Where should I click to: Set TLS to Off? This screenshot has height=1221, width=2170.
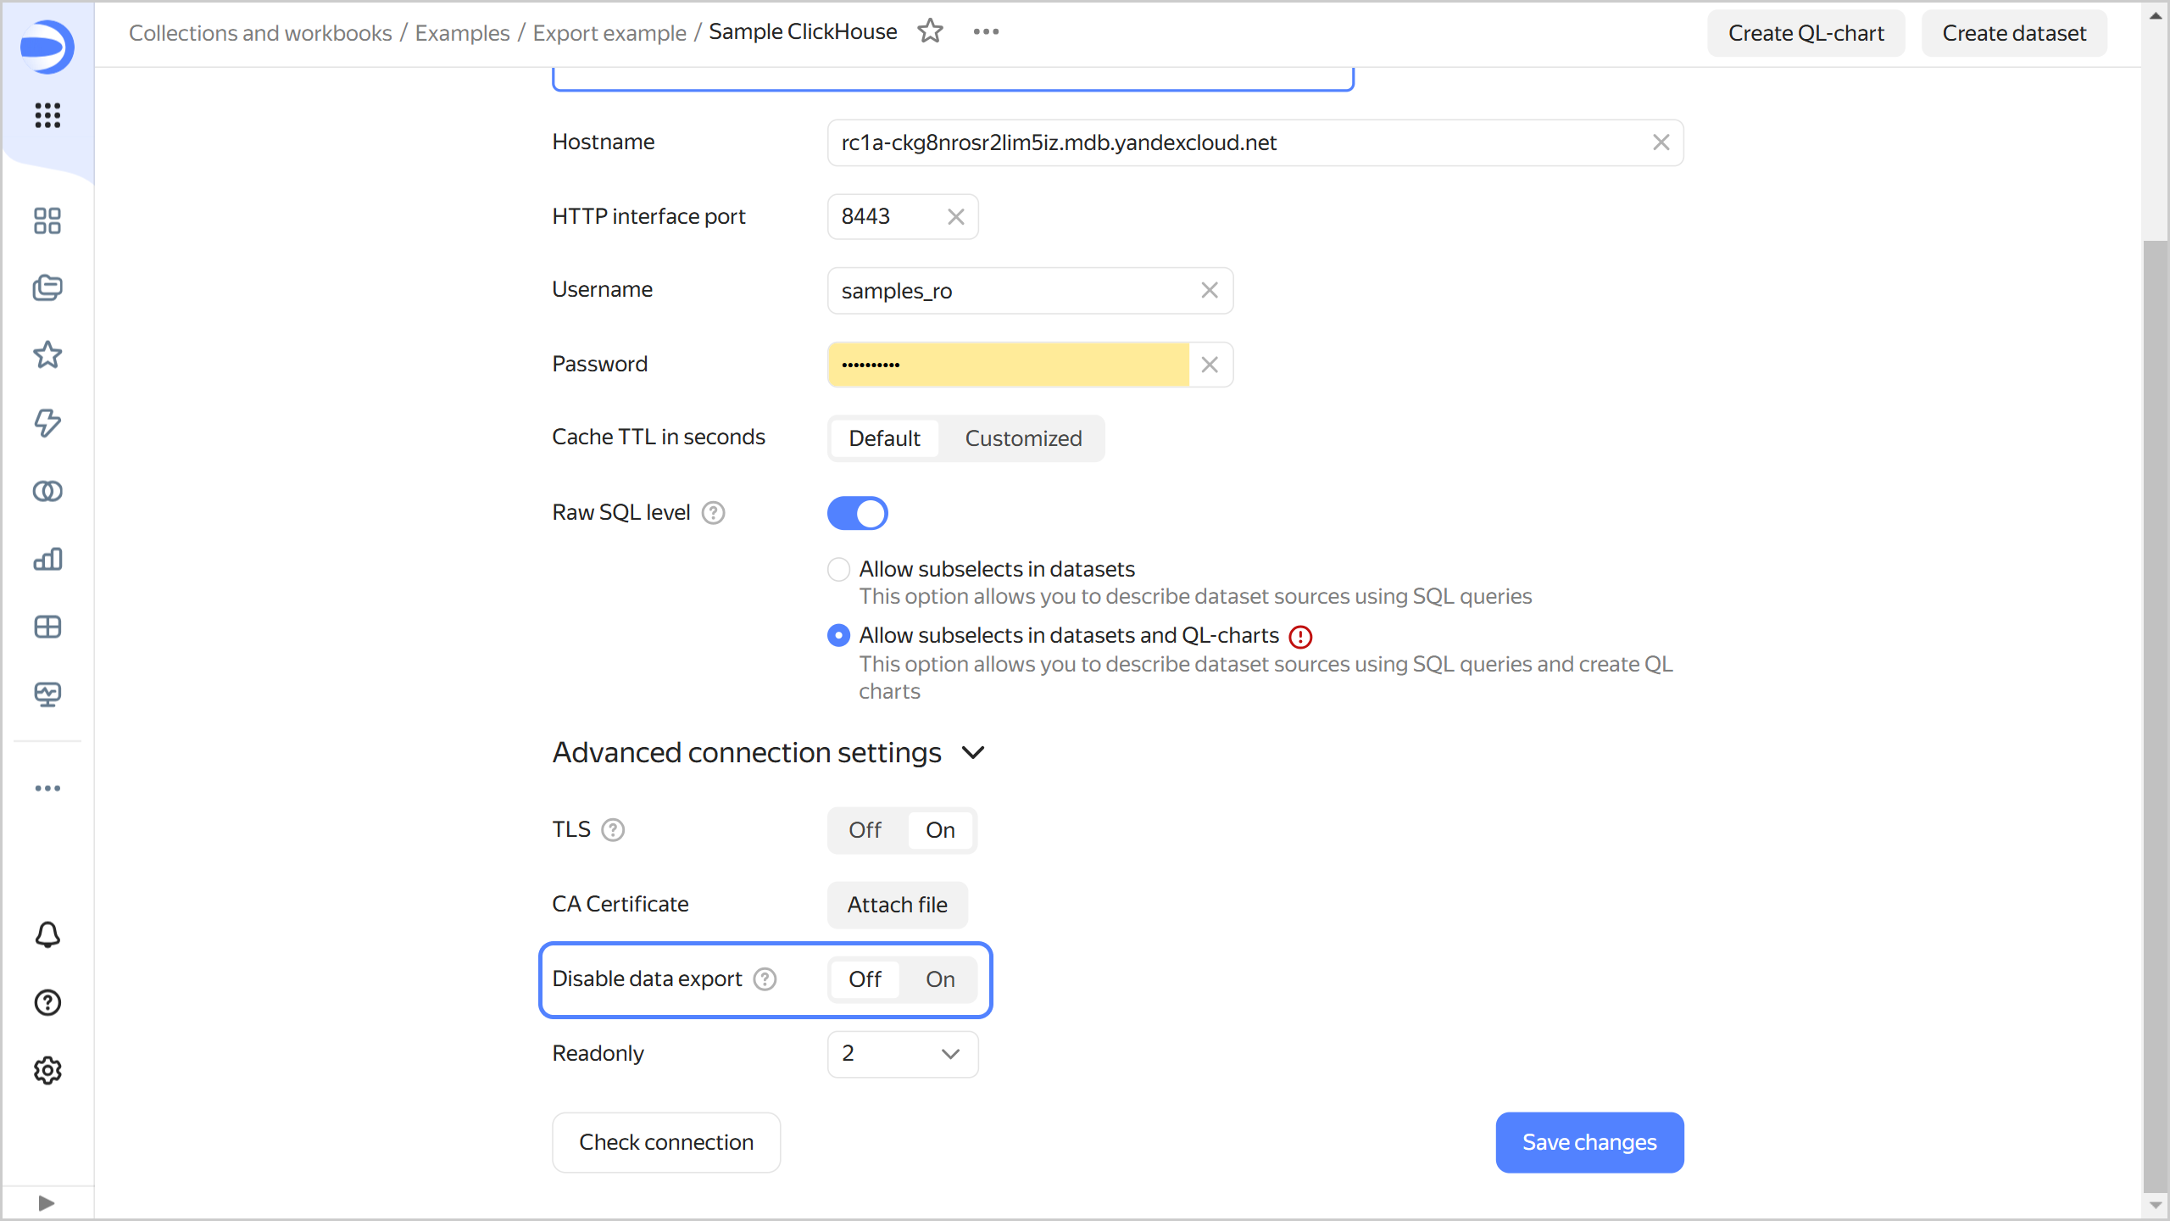(x=865, y=830)
